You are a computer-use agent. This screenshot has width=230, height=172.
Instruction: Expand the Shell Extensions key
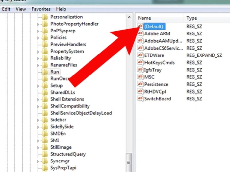(x=38, y=100)
